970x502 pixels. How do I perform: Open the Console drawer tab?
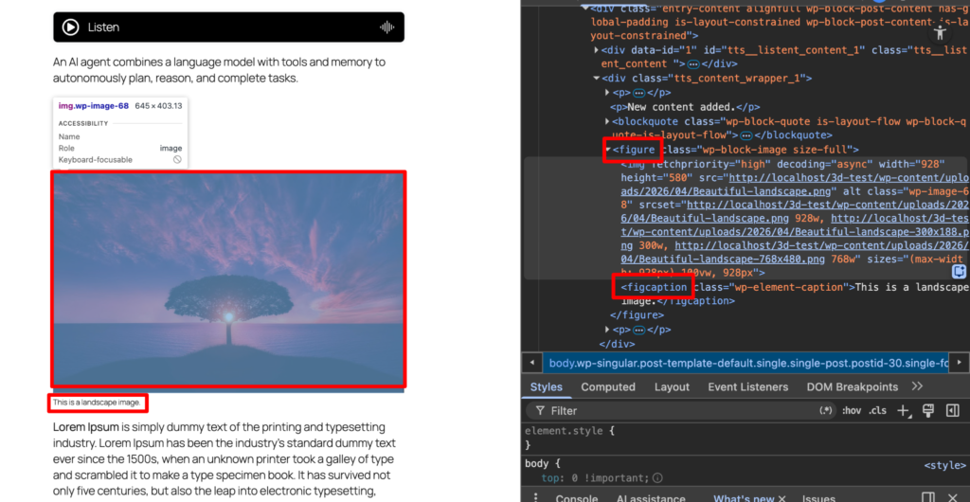click(x=577, y=498)
